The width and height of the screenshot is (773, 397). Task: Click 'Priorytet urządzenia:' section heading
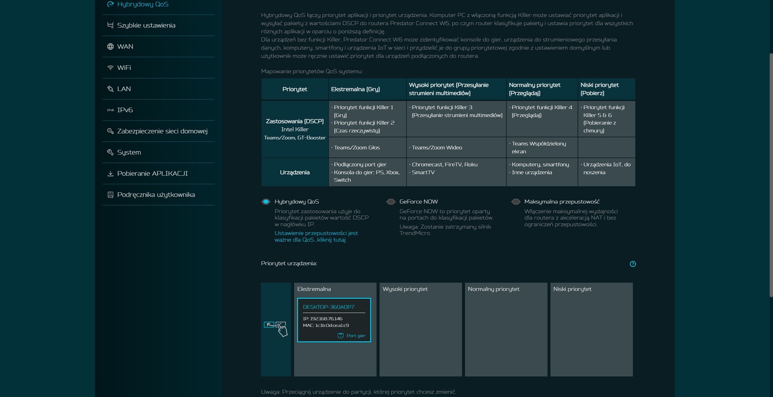(x=289, y=264)
